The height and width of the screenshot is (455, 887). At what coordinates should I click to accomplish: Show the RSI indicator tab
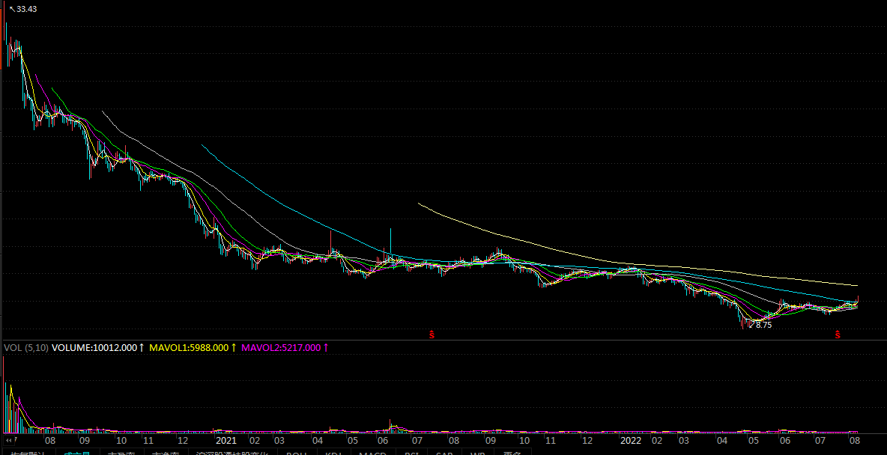point(411,452)
